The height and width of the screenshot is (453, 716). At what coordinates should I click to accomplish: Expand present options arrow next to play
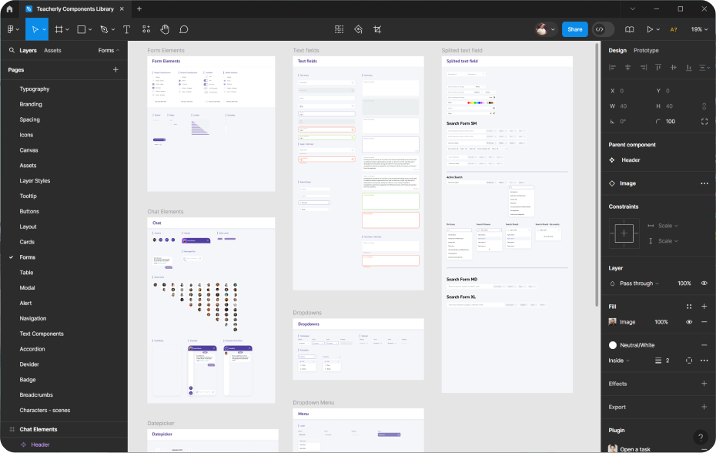click(658, 29)
